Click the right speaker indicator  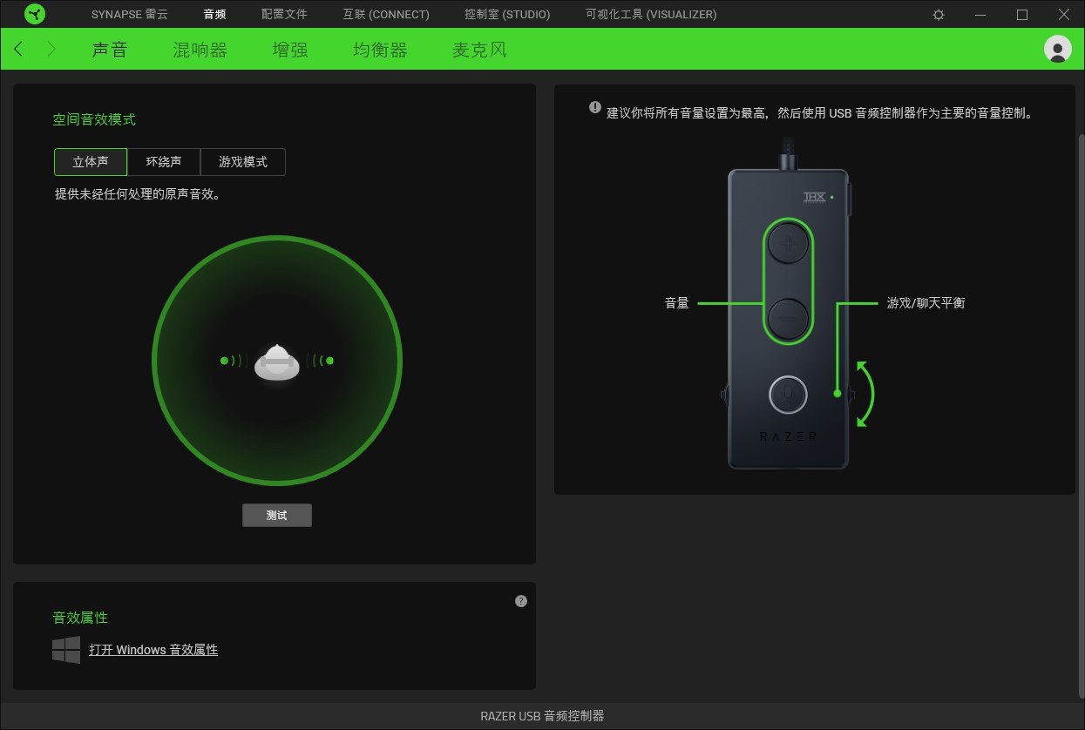point(322,360)
